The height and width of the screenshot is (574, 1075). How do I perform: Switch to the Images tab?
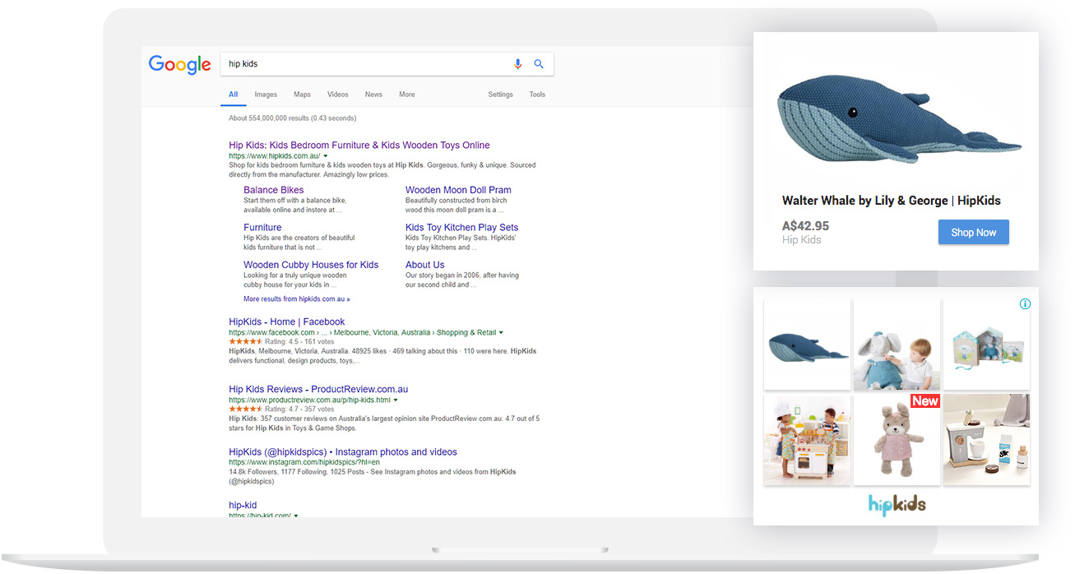coord(266,95)
